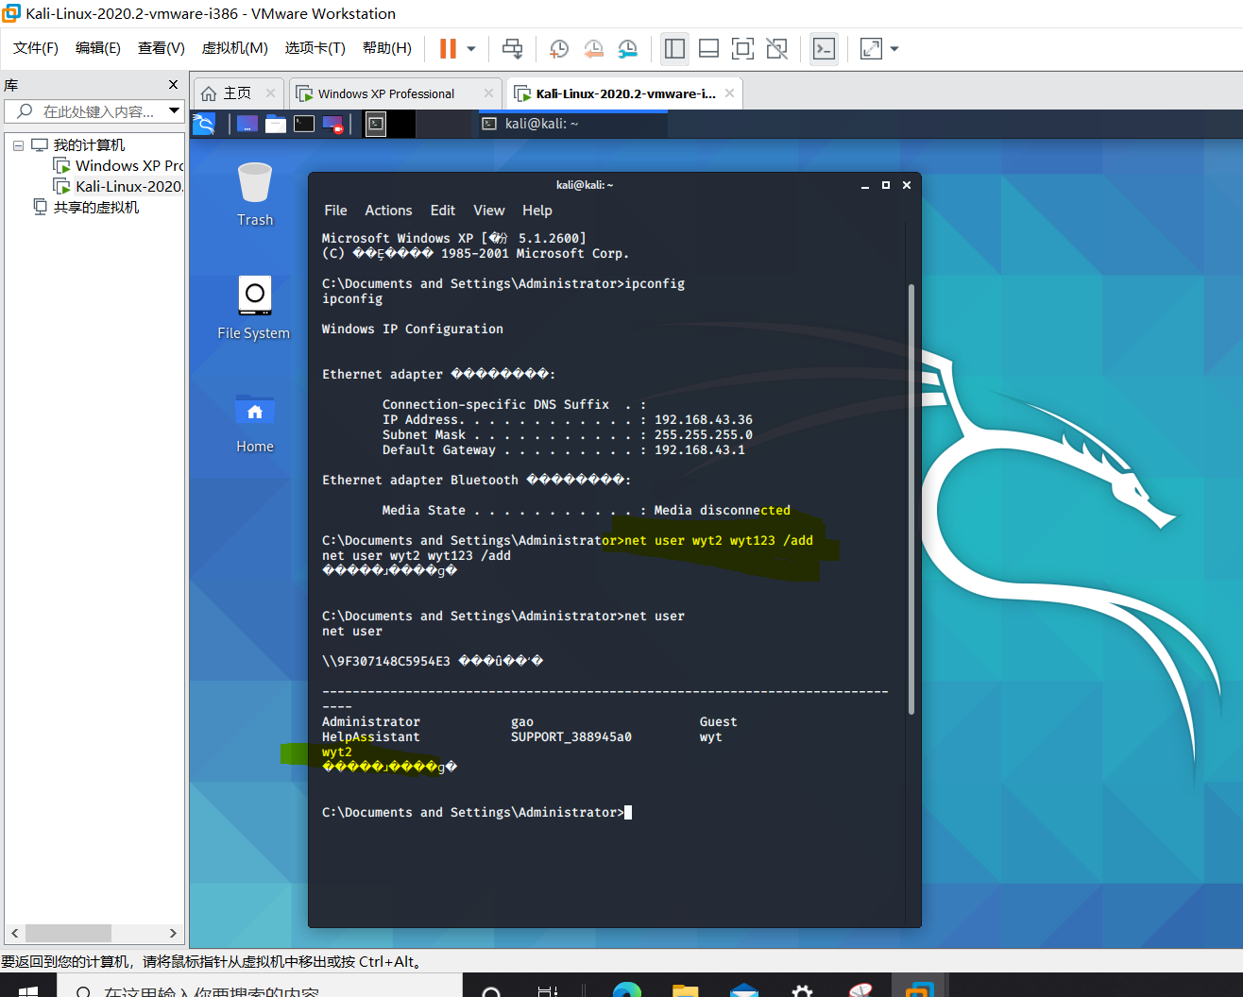Open the file manager icon in Kali panel

(x=276, y=124)
